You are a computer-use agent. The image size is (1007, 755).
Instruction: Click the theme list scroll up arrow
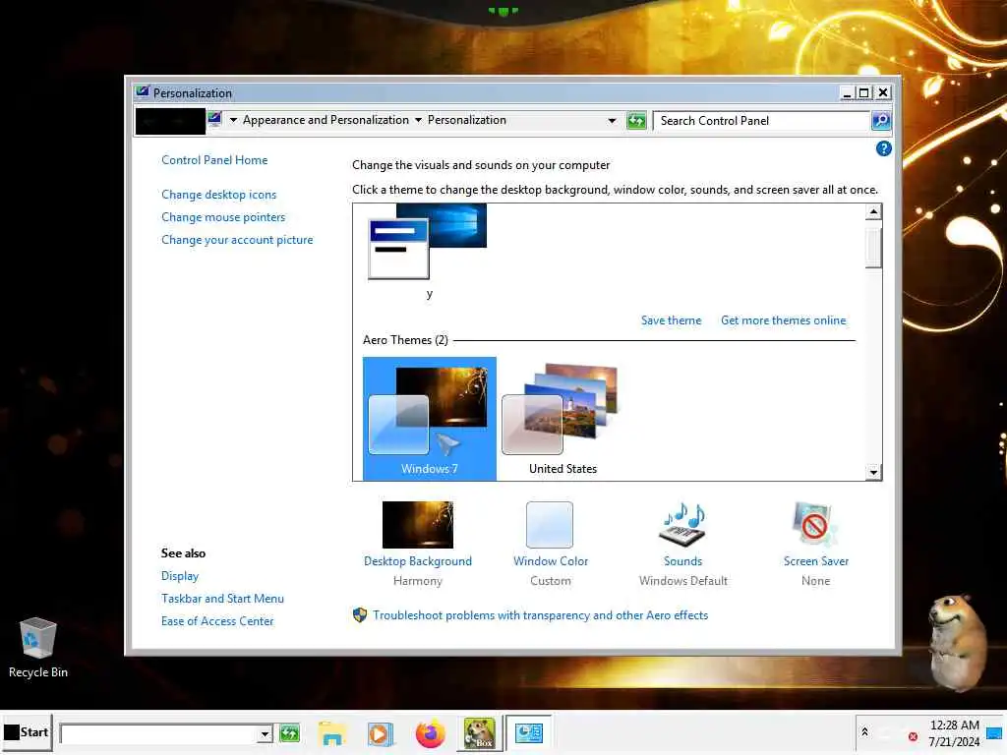(x=873, y=212)
